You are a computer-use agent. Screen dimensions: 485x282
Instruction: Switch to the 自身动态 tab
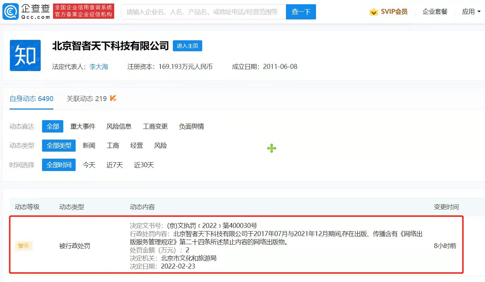31,99
